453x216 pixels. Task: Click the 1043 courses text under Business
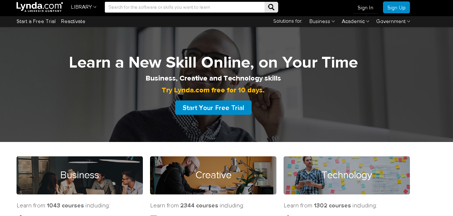pyautogui.click(x=65, y=206)
